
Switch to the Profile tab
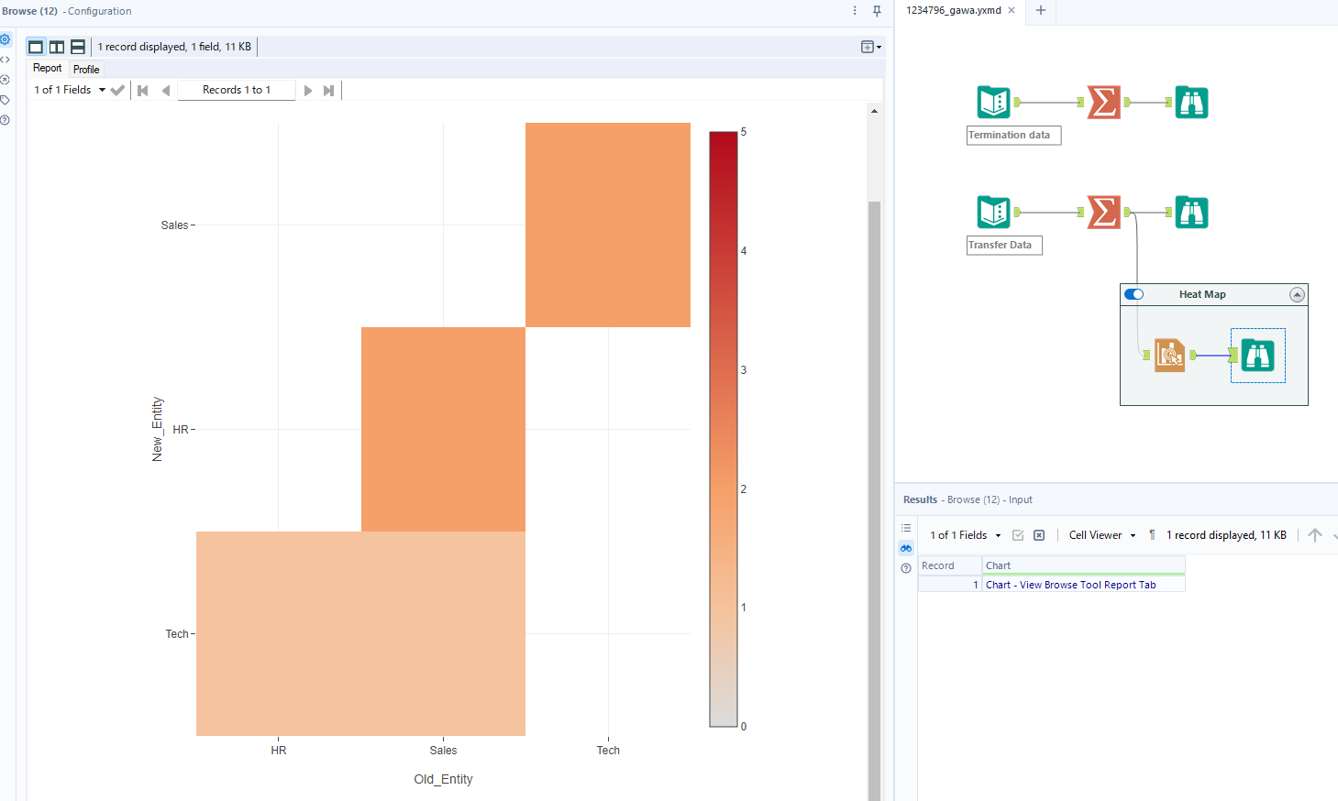coord(85,69)
